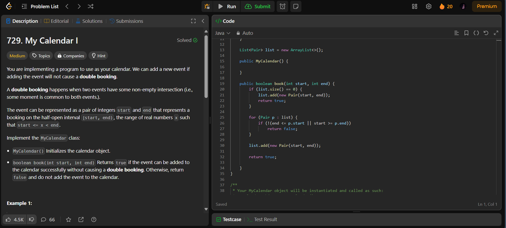Maximize the description panel

pos(193,21)
